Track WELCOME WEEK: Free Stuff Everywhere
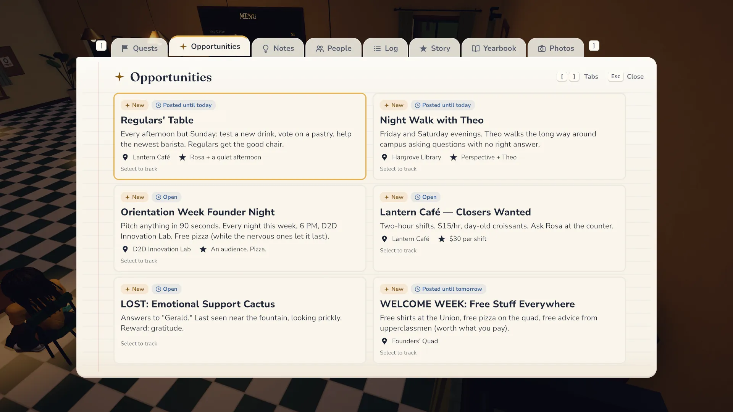Viewport: 733px width, 412px height. click(x=499, y=320)
